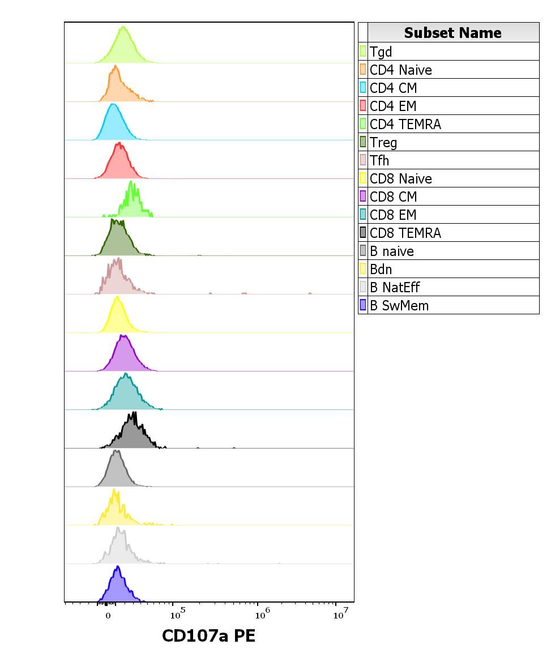Select the Bdn yellow swatch
The image size is (551, 653).
pyautogui.click(x=362, y=269)
